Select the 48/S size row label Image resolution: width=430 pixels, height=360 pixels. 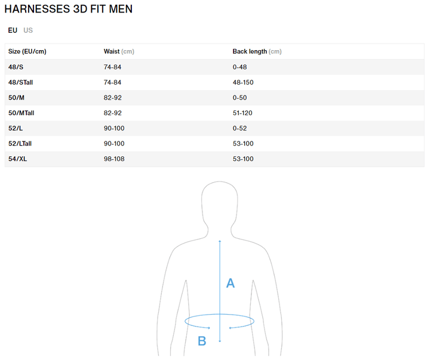17,67
